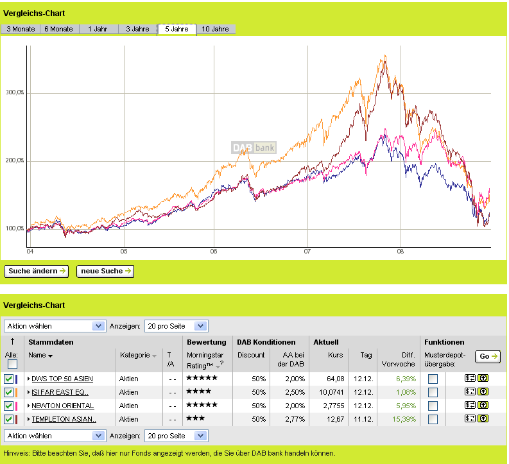Click the up arrow icon above Alle
Screen dimensions: 509x464
(12, 341)
